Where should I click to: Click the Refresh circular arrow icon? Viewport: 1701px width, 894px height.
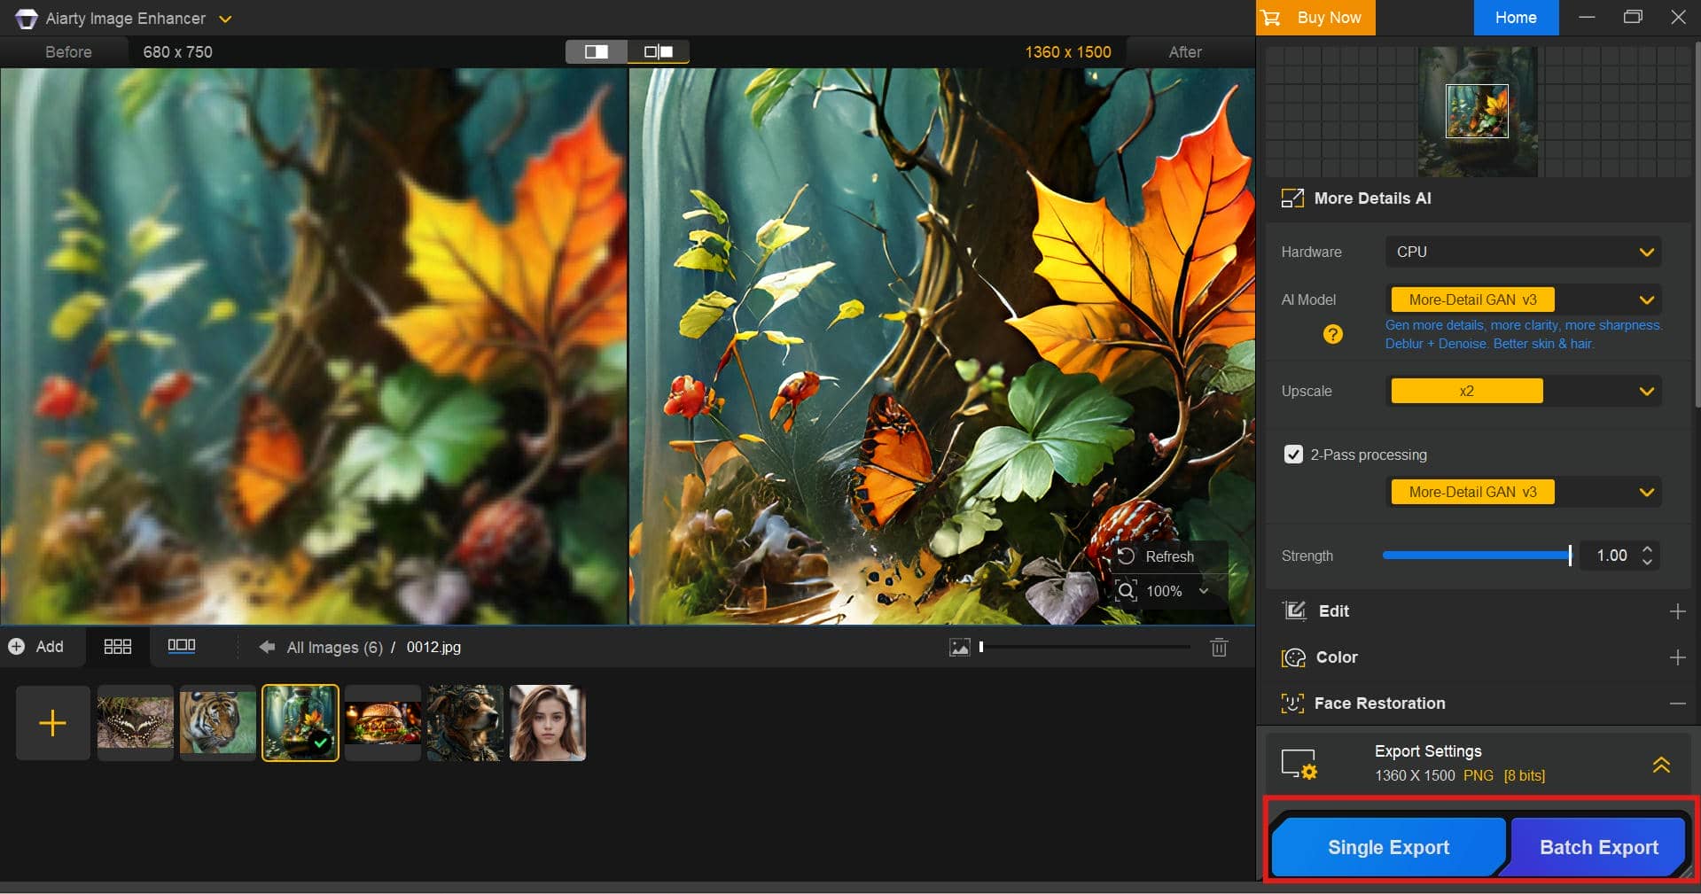pos(1126,556)
